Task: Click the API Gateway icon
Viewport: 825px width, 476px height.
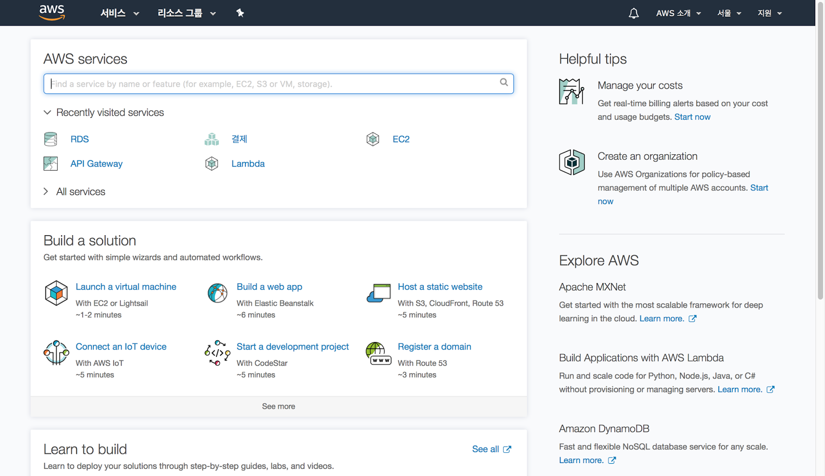Action: click(51, 163)
